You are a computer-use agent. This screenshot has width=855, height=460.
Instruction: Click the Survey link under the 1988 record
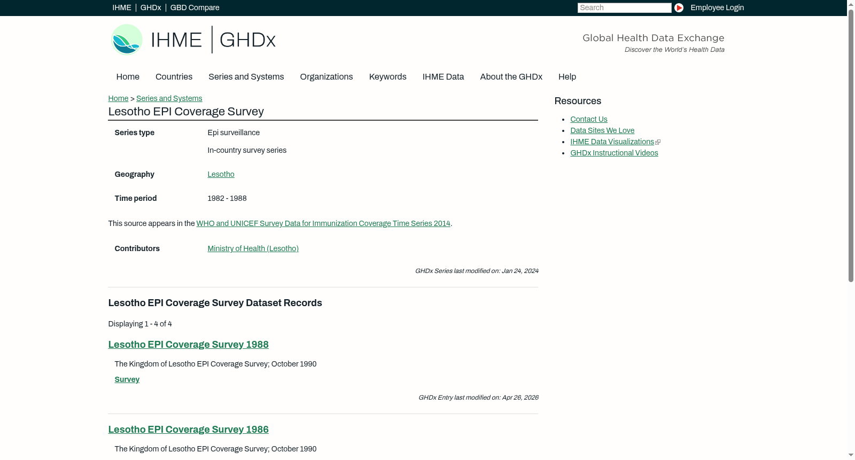click(x=127, y=379)
